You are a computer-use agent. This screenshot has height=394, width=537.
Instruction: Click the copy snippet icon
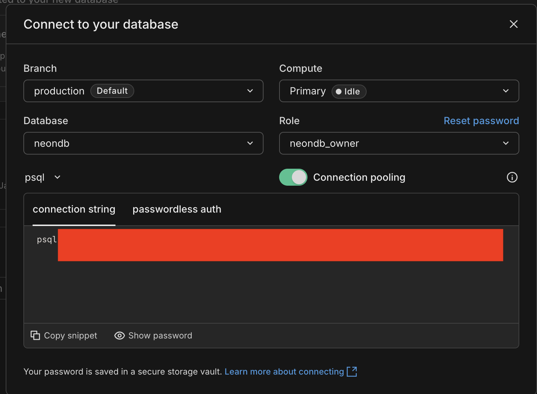(35, 335)
